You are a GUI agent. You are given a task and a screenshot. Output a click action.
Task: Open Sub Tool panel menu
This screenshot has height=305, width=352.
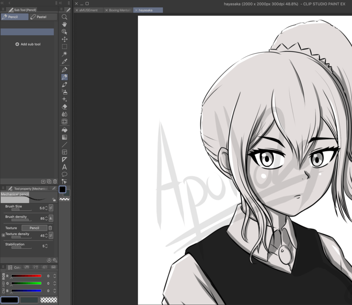click(x=3, y=10)
